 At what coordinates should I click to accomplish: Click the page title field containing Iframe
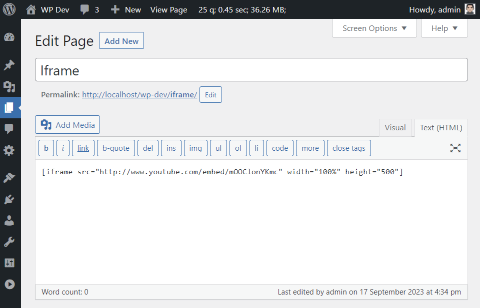251,70
